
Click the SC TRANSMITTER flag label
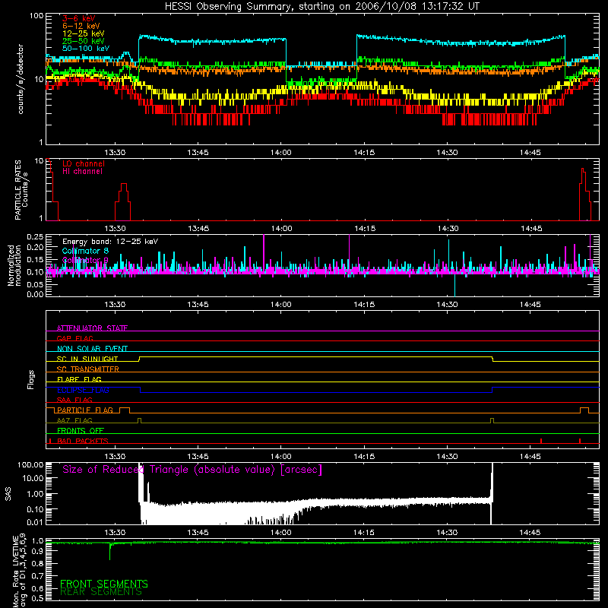[x=88, y=369]
